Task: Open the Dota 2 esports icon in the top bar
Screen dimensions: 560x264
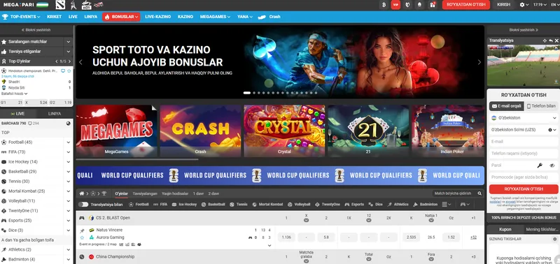Action: 61,5
